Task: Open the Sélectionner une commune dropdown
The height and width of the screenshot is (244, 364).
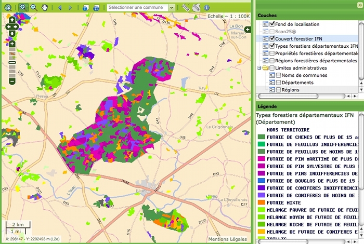Action: click(x=172, y=8)
